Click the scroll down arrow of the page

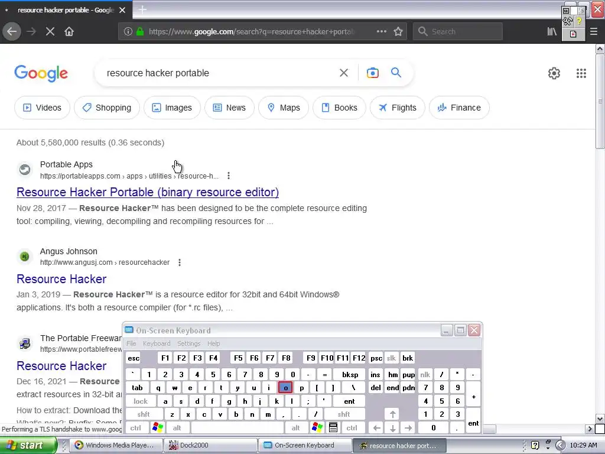click(x=600, y=419)
